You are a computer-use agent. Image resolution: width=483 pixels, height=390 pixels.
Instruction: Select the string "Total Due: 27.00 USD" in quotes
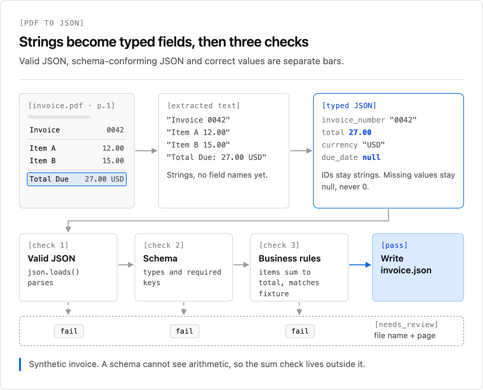click(x=217, y=157)
